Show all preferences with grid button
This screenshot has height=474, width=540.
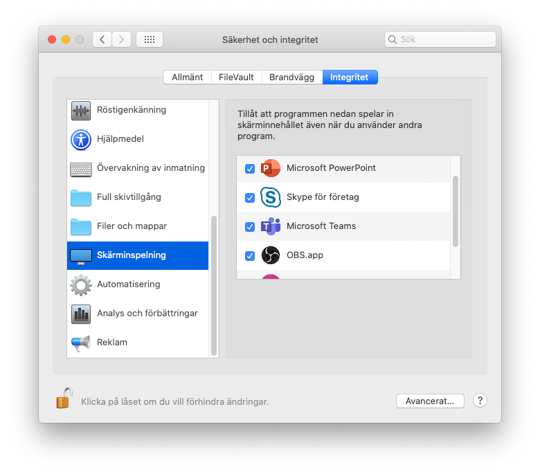pos(150,39)
